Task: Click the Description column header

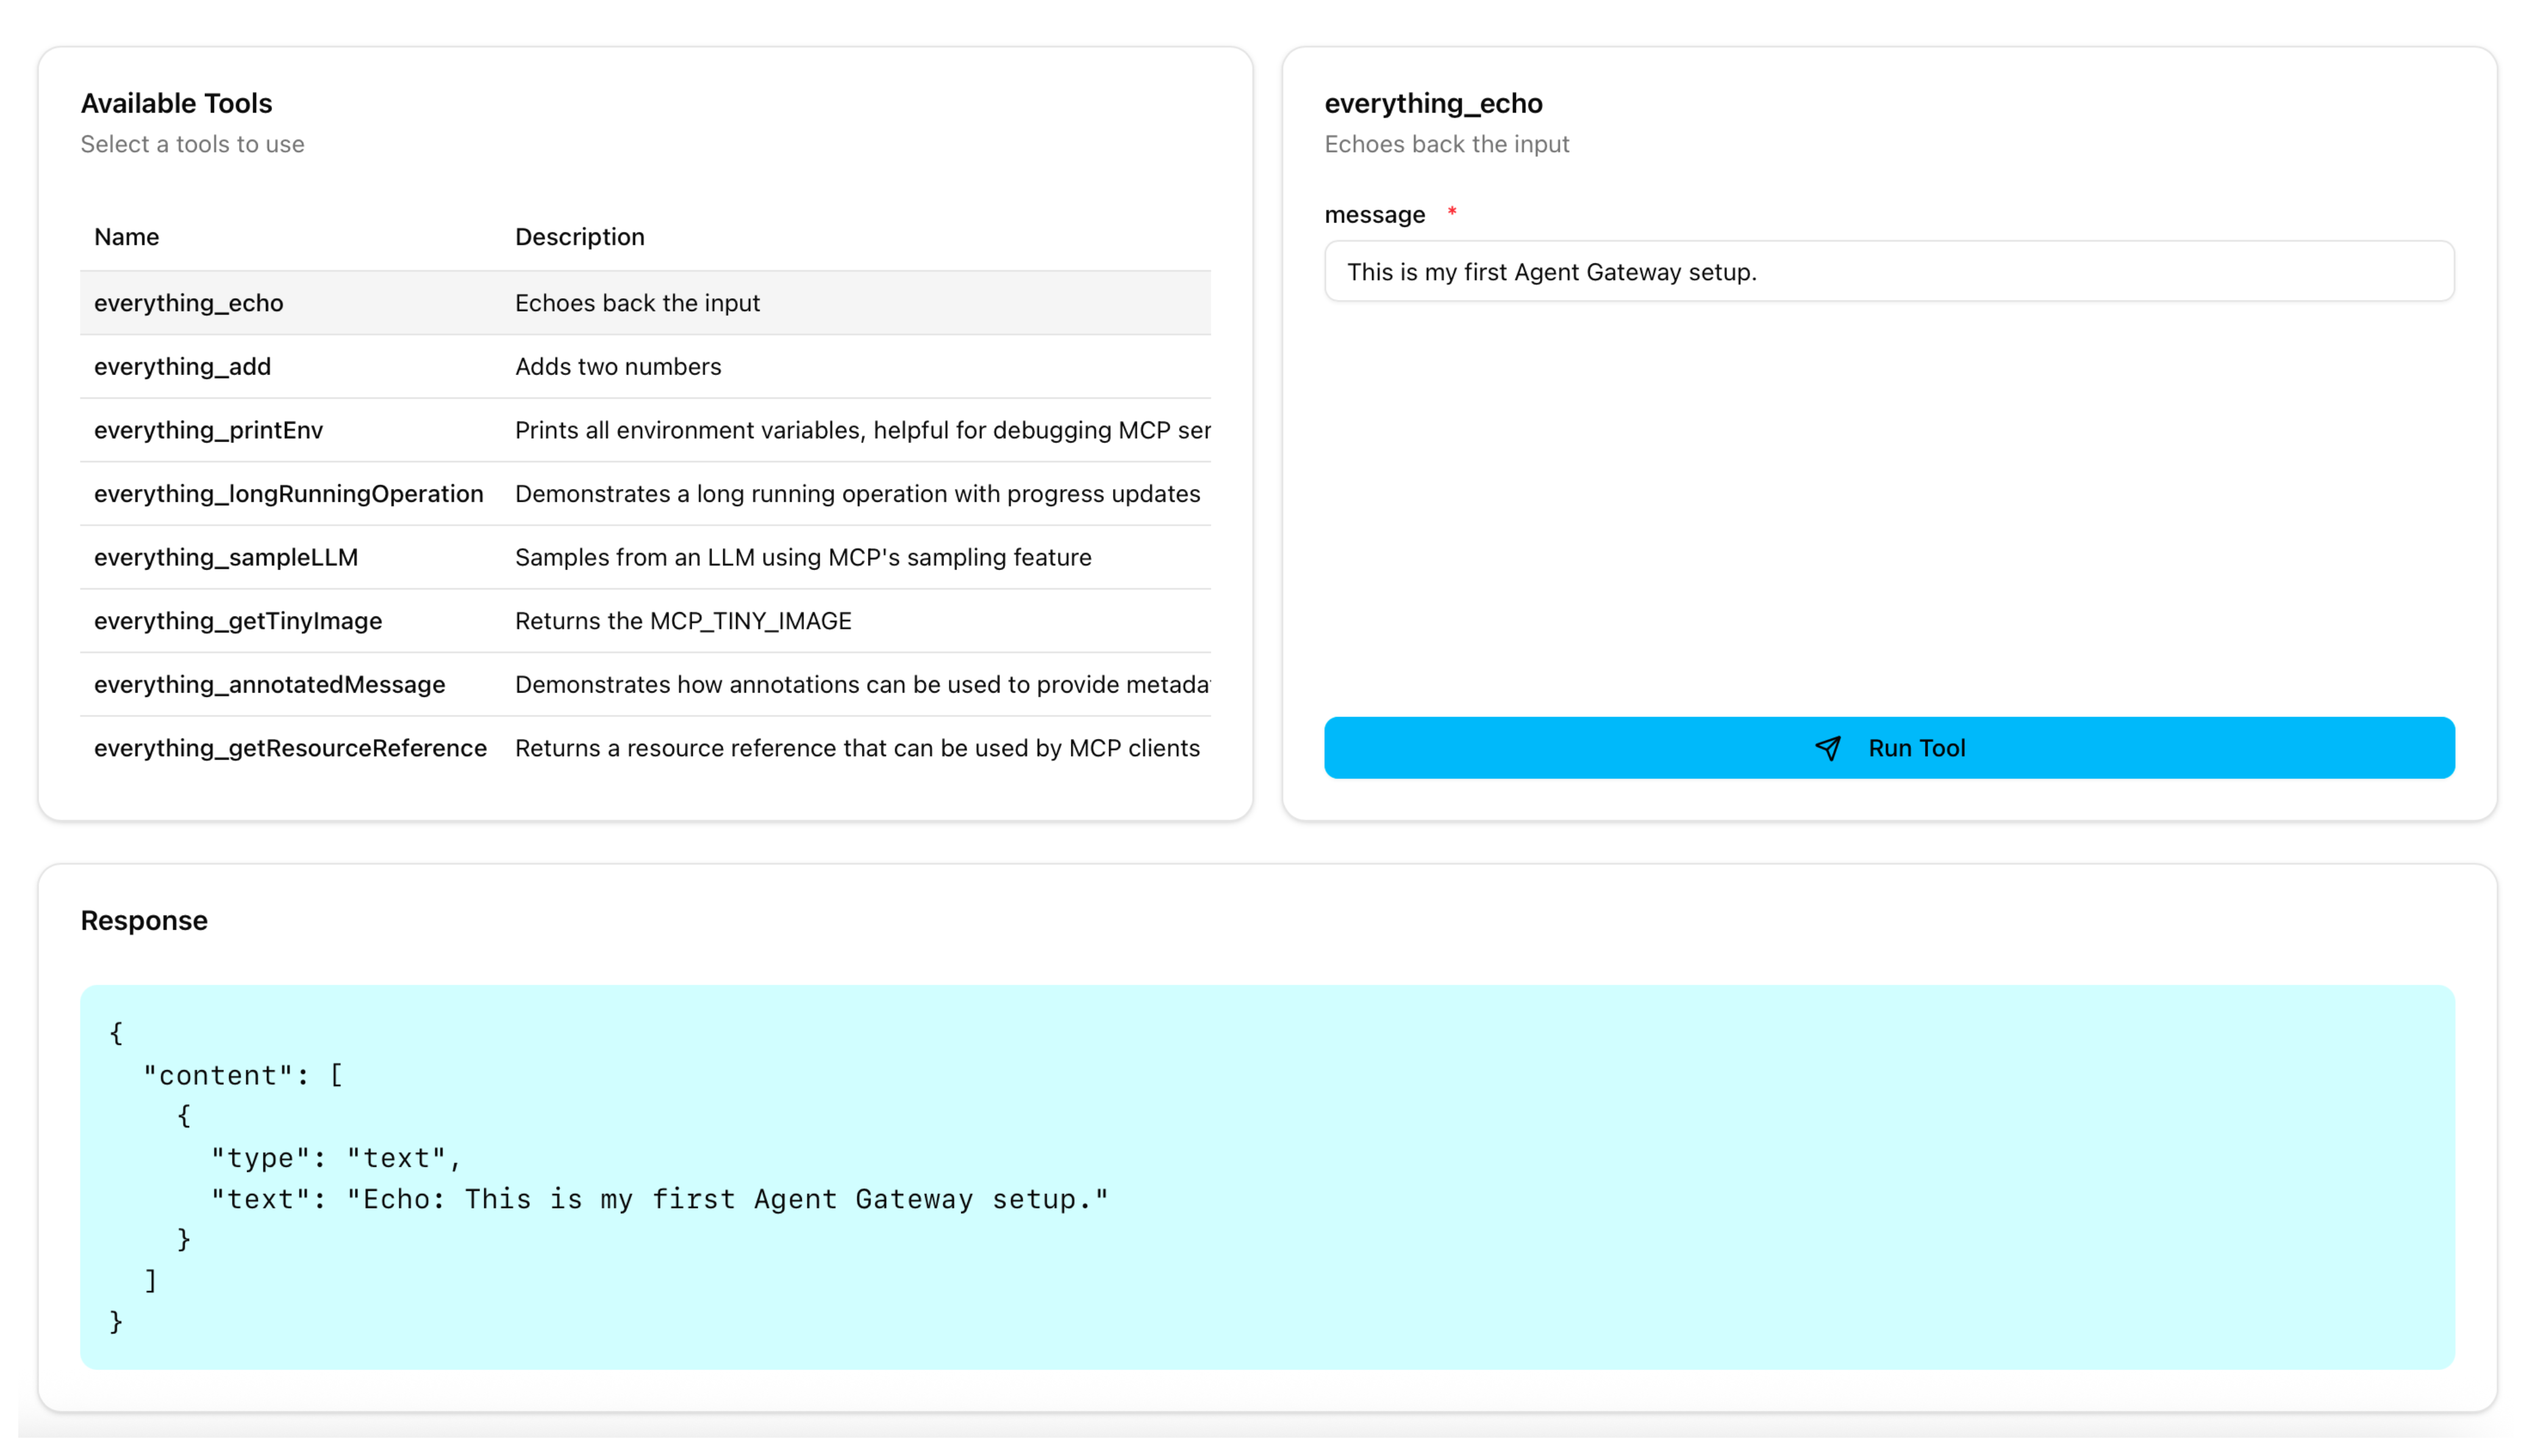Action: [x=579, y=237]
